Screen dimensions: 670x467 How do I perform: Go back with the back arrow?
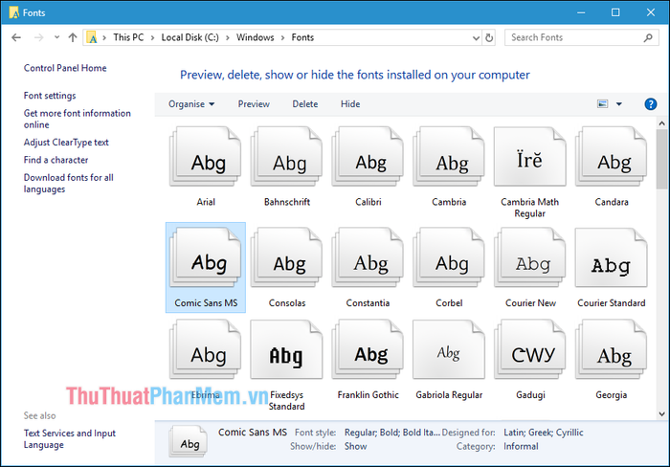pyautogui.click(x=16, y=37)
